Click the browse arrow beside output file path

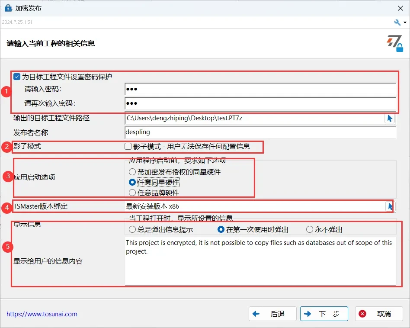[390, 118]
